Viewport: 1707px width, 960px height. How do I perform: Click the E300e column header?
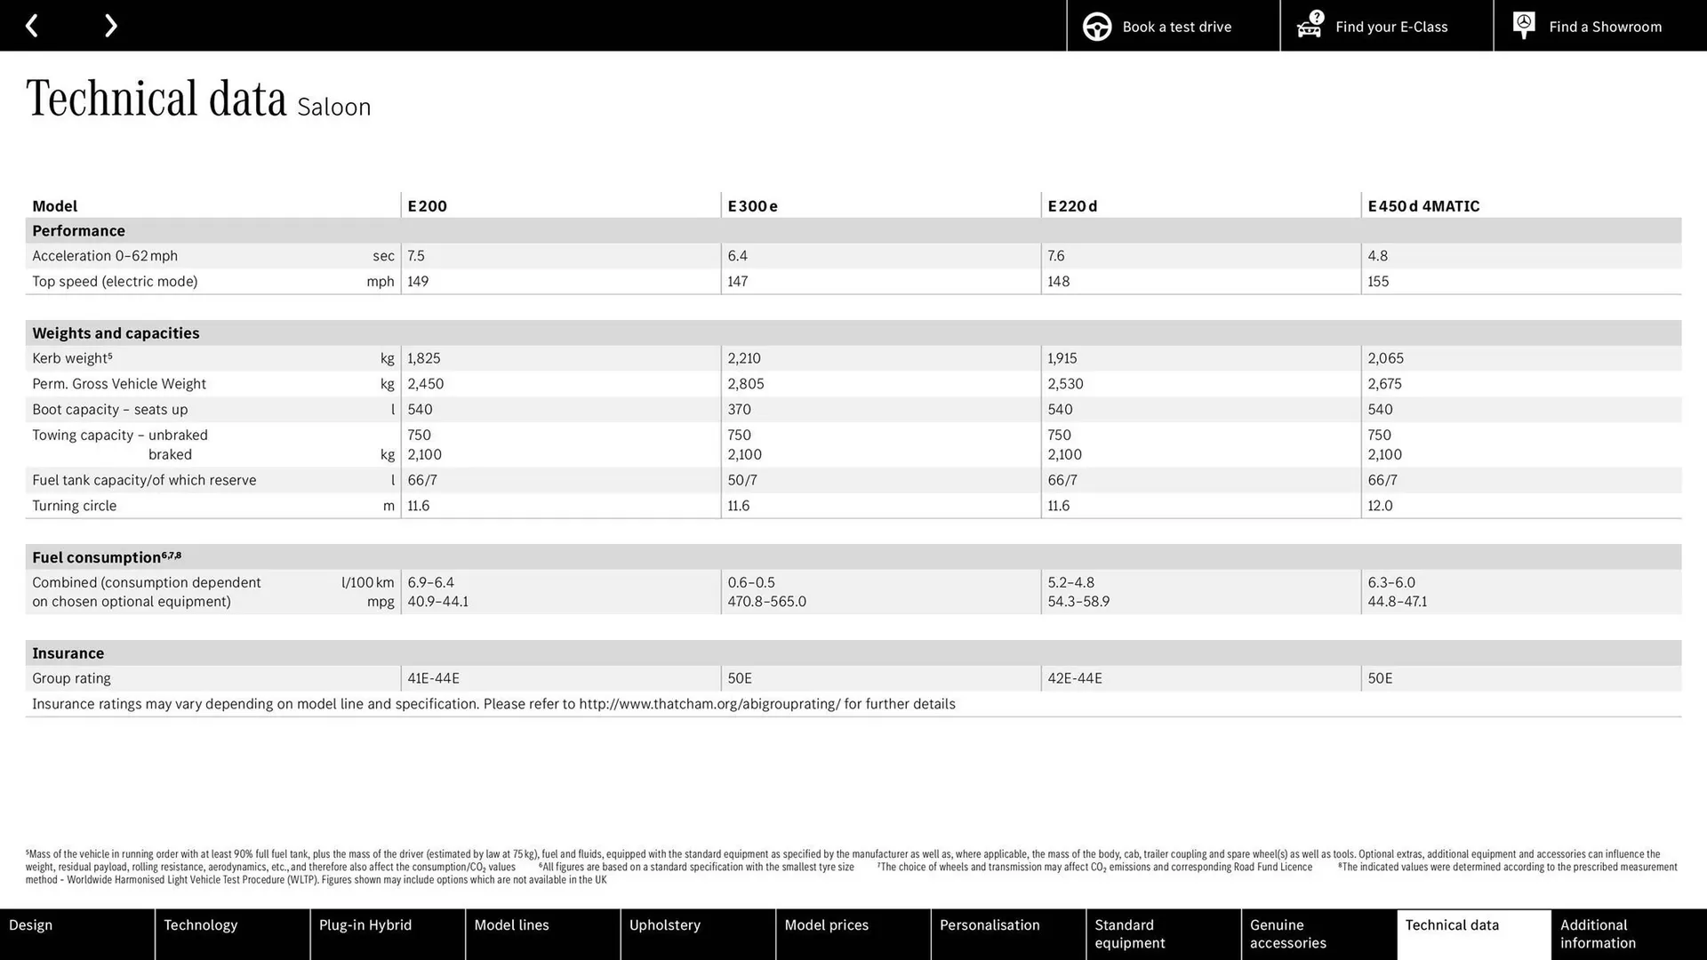[752, 205]
